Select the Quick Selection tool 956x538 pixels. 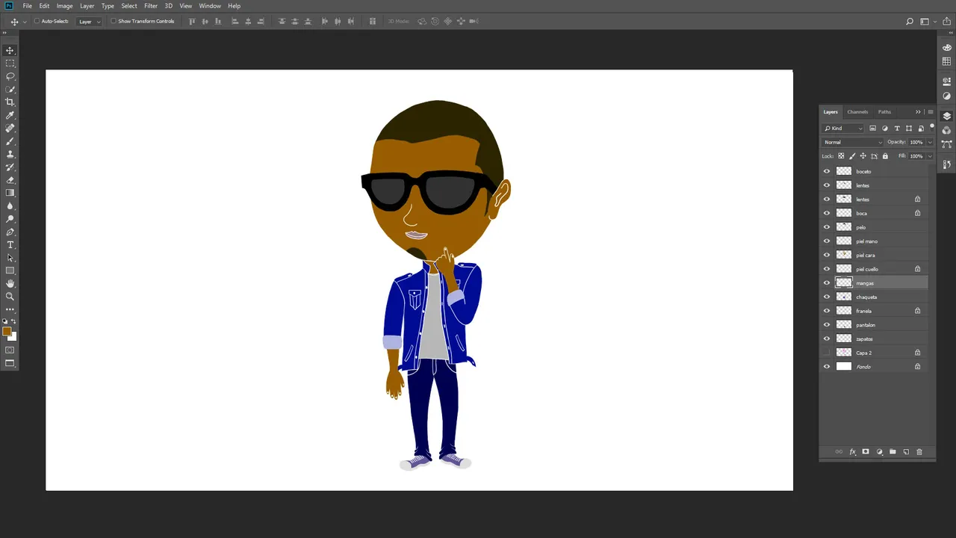click(10, 90)
